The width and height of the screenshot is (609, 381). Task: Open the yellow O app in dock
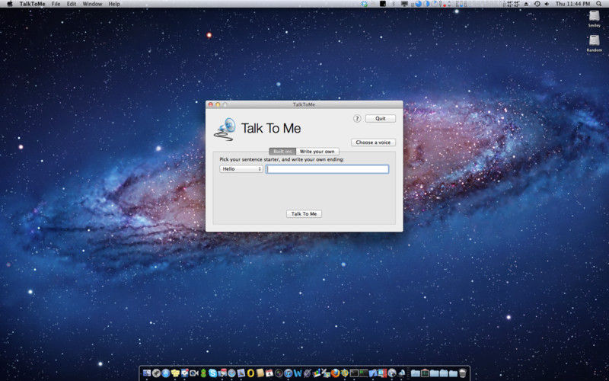point(251,373)
